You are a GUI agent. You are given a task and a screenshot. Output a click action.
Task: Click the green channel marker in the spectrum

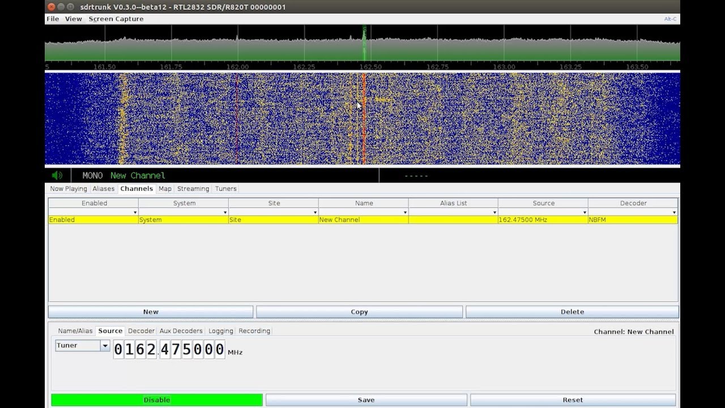[x=364, y=42]
